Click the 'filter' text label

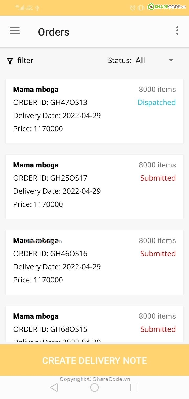[25, 60]
